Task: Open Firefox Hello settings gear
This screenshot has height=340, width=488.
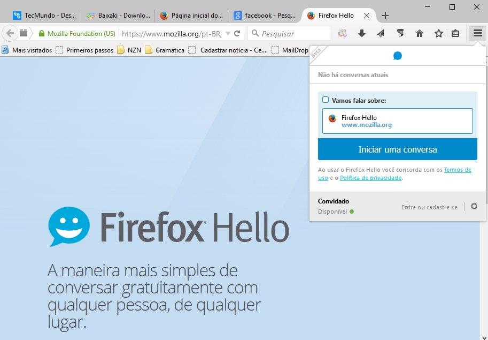Action: pos(474,206)
